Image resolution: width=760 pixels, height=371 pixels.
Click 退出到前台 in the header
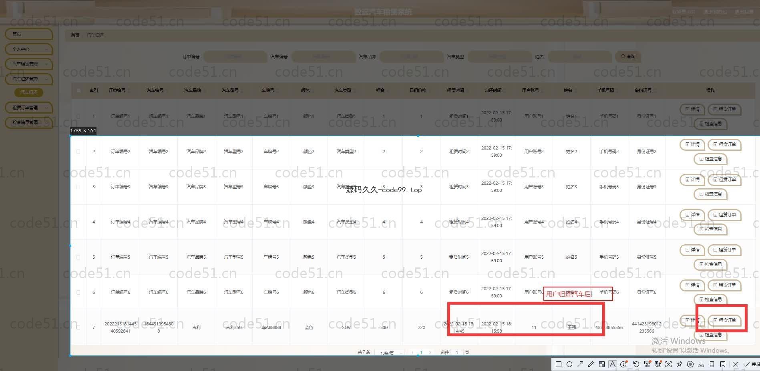[x=715, y=12]
